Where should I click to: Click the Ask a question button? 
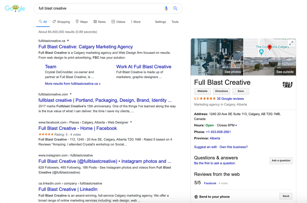[x=281, y=161]
